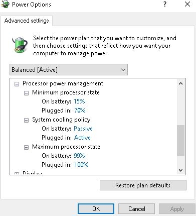Screen dimensions: 196x216
Task: Click the settings list scroll up arrow
Action: [x=180, y=83]
